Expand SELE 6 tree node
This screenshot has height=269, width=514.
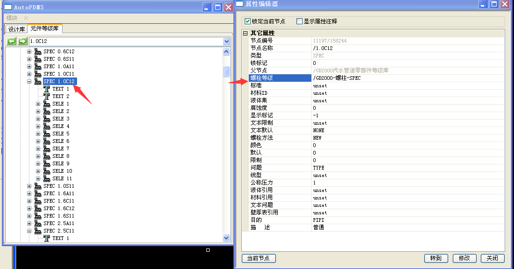(x=38, y=142)
